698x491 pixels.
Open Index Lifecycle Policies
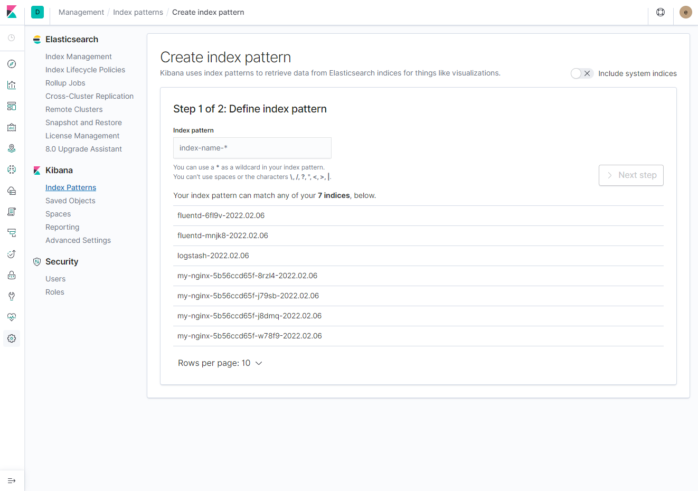coord(86,70)
